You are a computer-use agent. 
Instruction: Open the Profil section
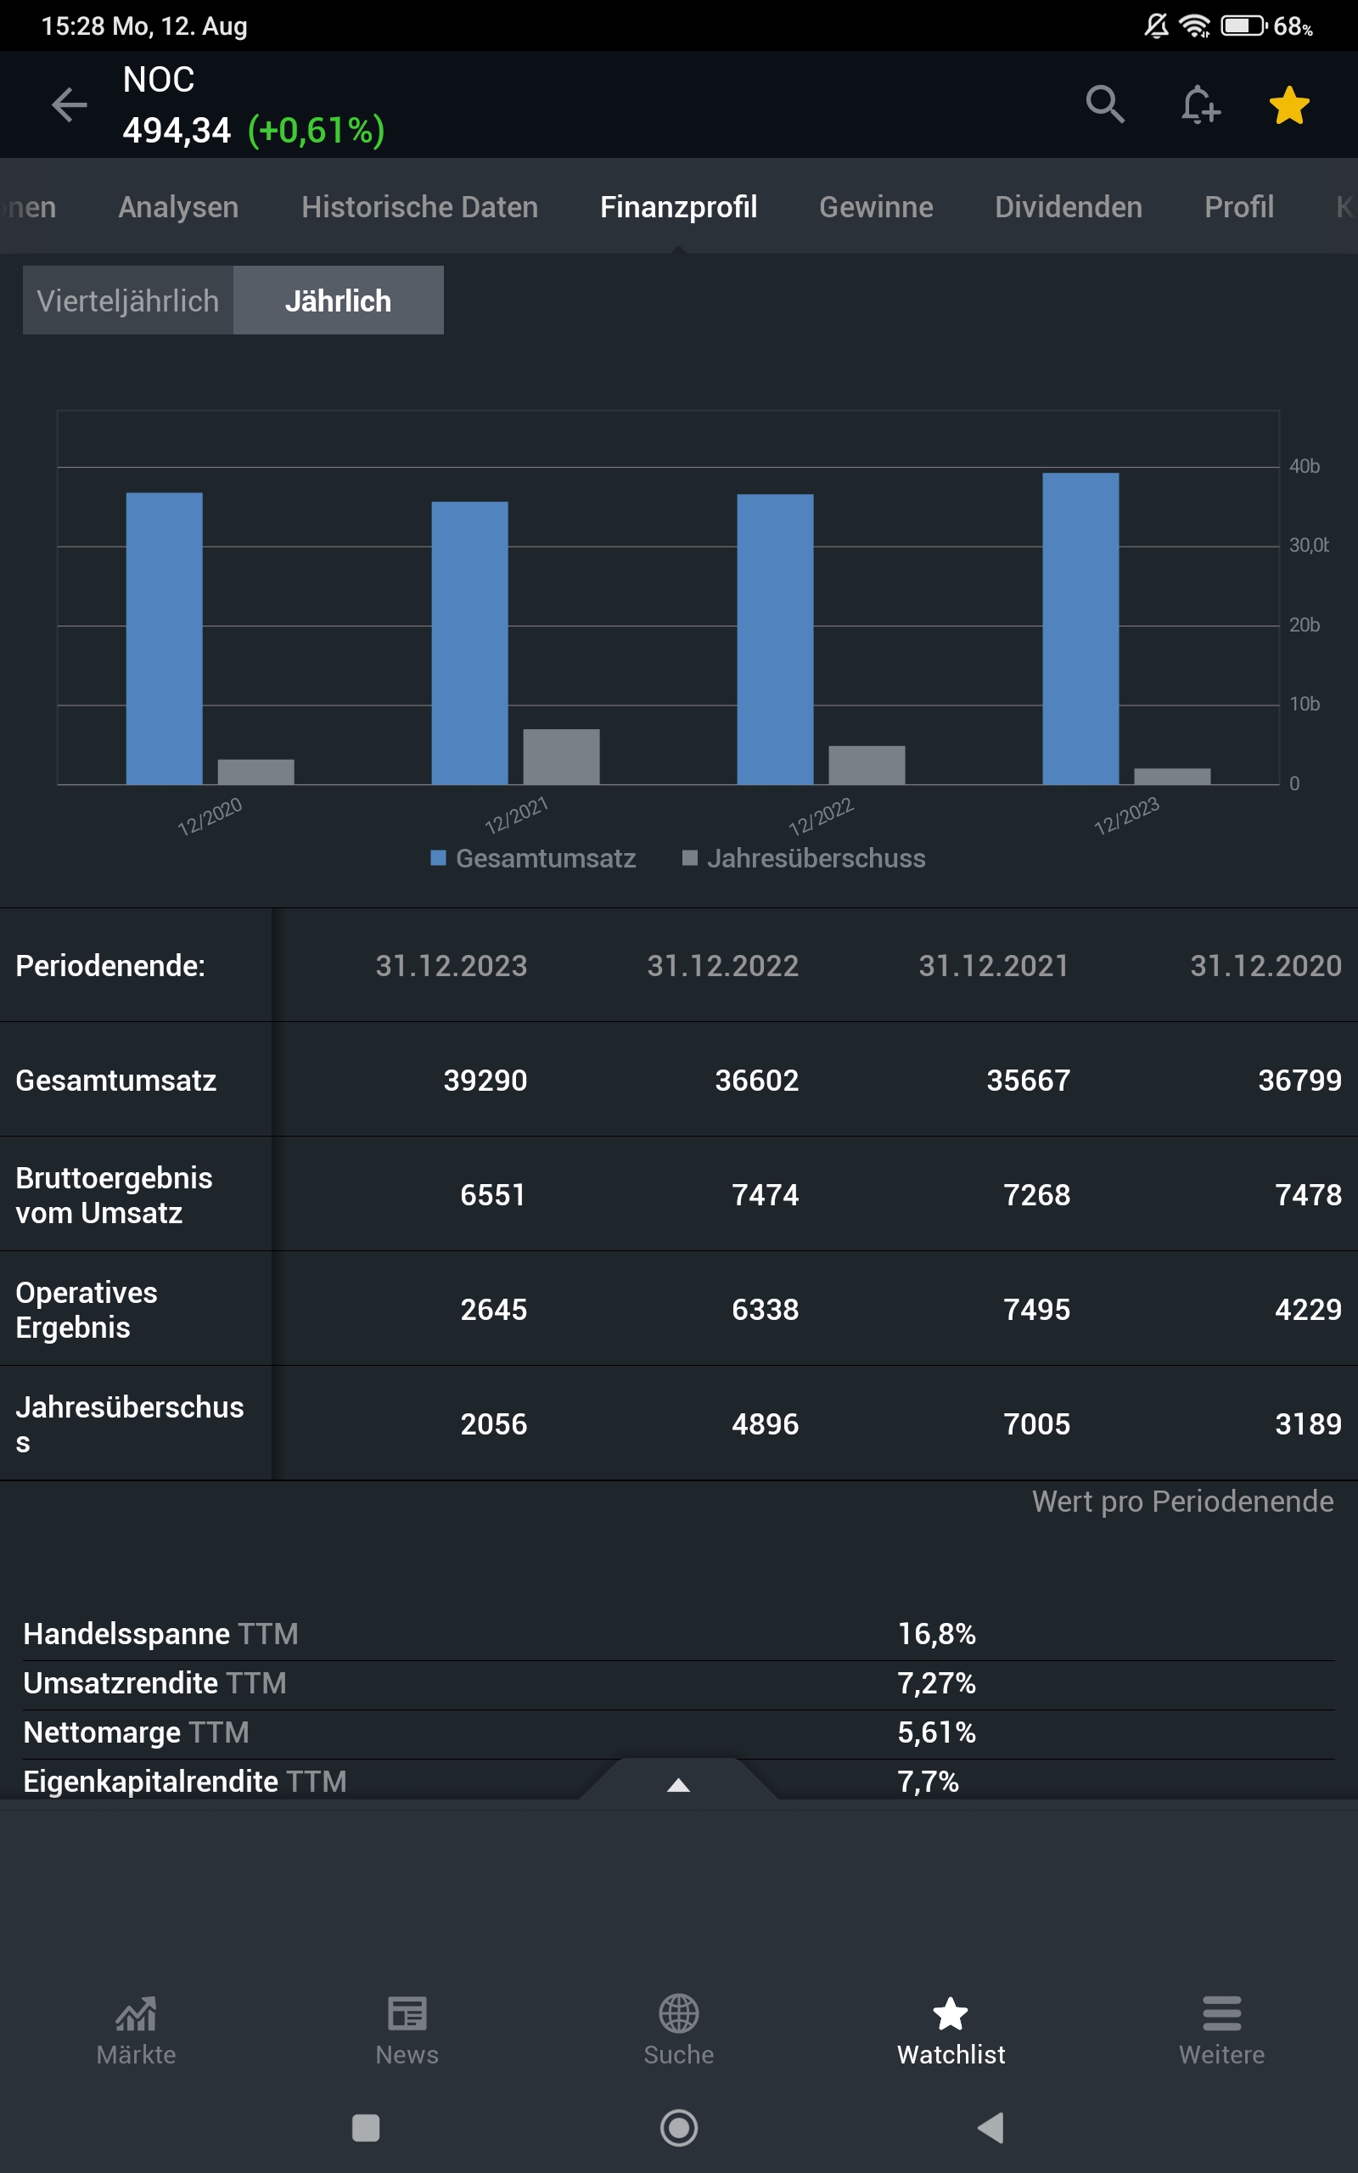point(1238,206)
